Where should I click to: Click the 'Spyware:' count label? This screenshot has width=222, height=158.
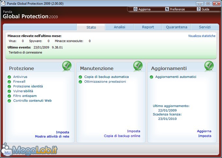click(36, 41)
